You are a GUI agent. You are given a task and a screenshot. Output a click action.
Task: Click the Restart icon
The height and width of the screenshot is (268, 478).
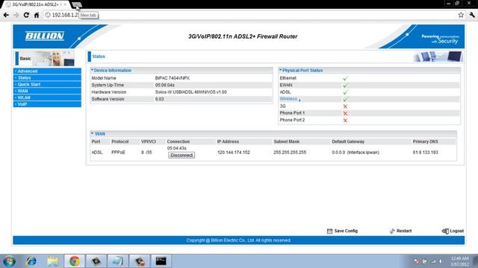pos(392,231)
